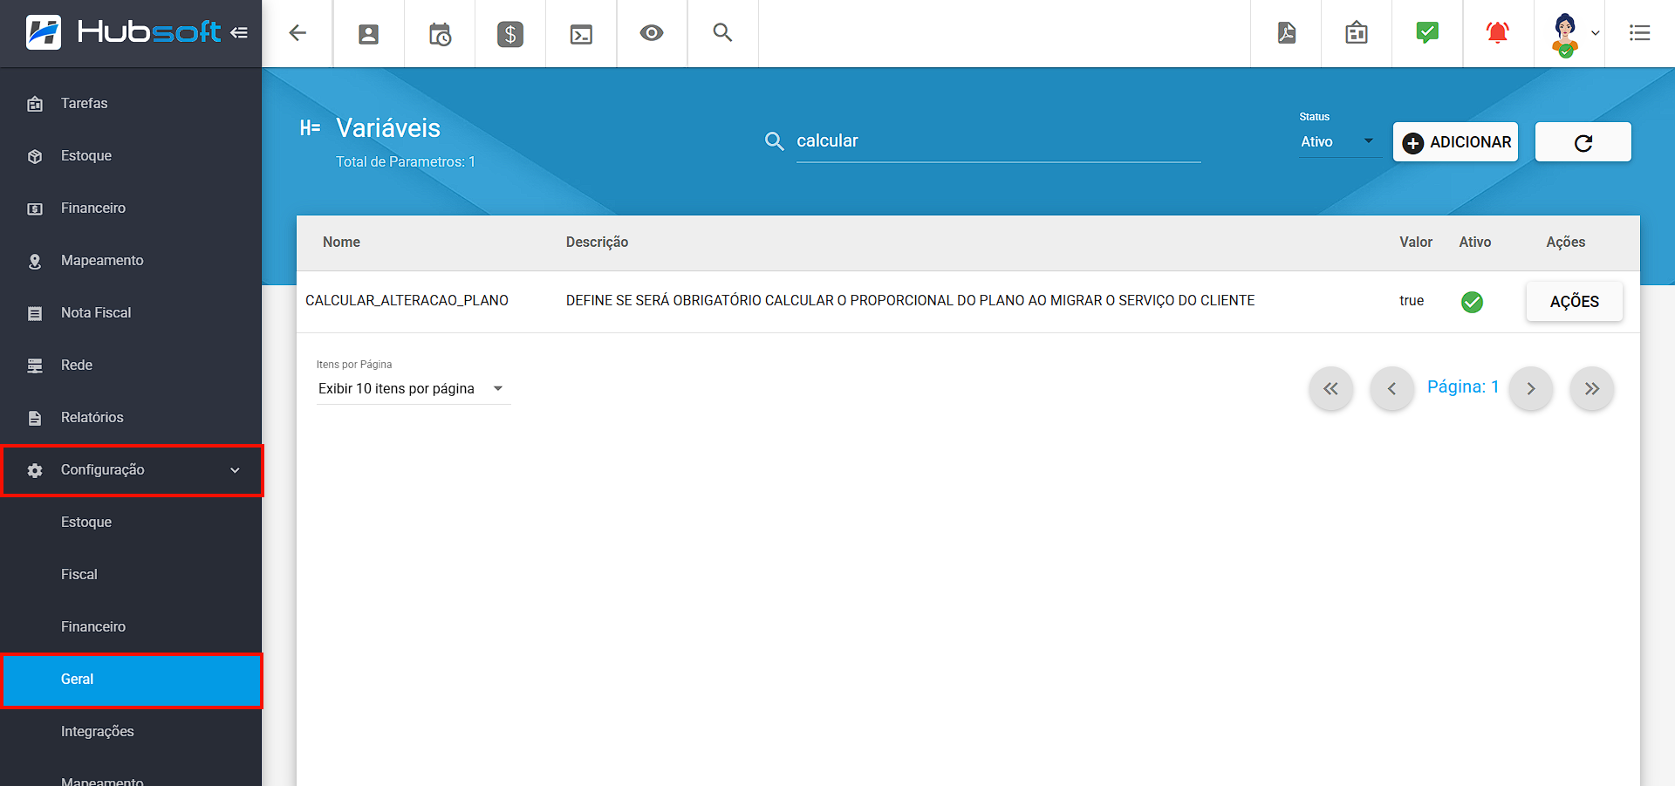Click the variables icon next to Variáveis title
This screenshot has width=1675, height=786.
coord(310,128)
